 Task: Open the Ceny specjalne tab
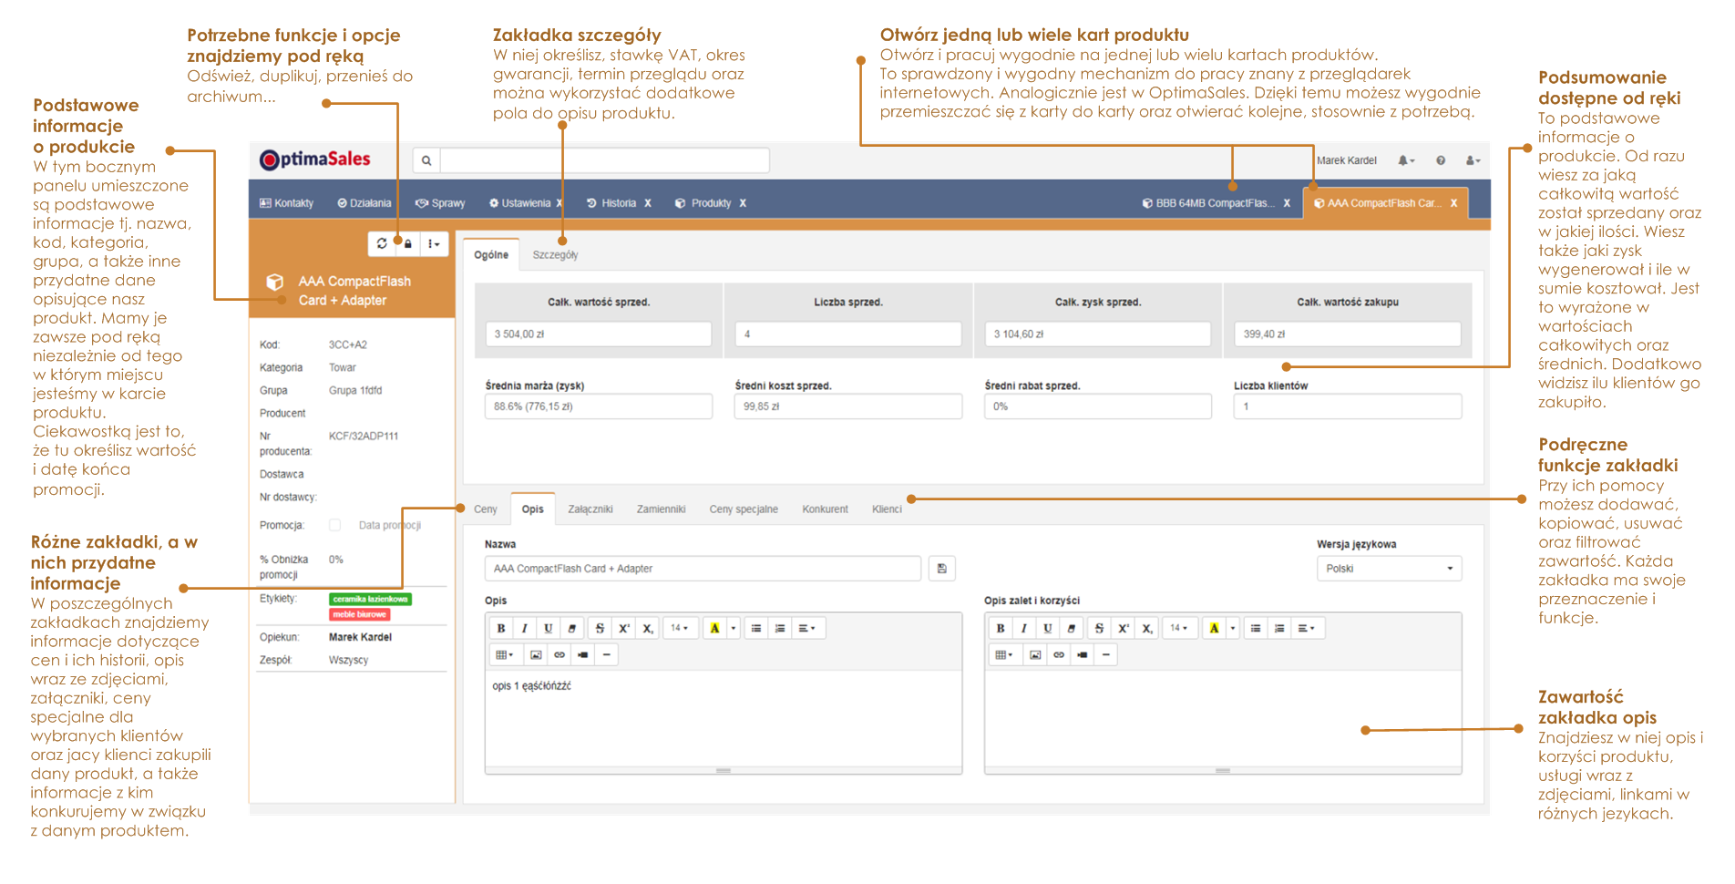tap(744, 509)
